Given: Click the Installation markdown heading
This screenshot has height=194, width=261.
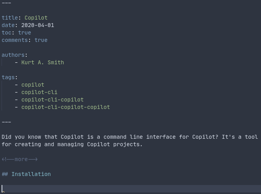Looking at the screenshot, I should tap(31, 174).
